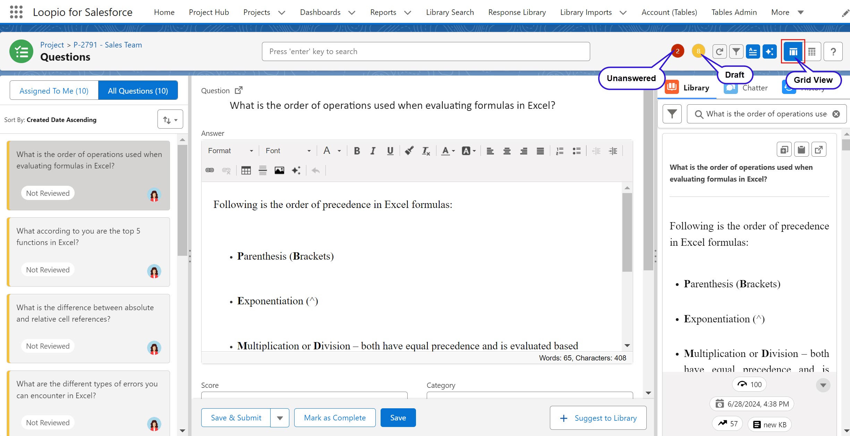The width and height of the screenshot is (850, 436).
Task: Expand the Reports menu chevron
Action: (x=408, y=12)
